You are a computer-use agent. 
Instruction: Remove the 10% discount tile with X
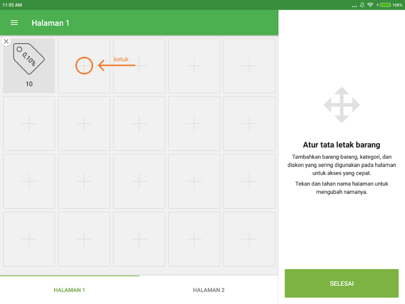click(6, 42)
